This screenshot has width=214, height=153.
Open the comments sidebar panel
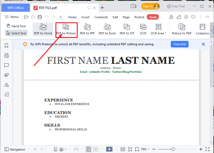point(6,65)
